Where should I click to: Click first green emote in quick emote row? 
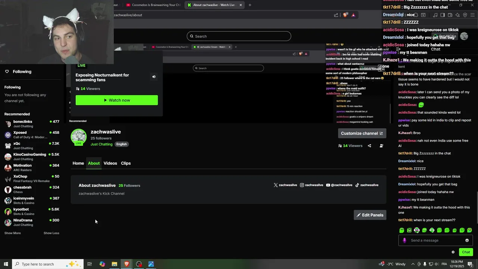(x=402, y=230)
